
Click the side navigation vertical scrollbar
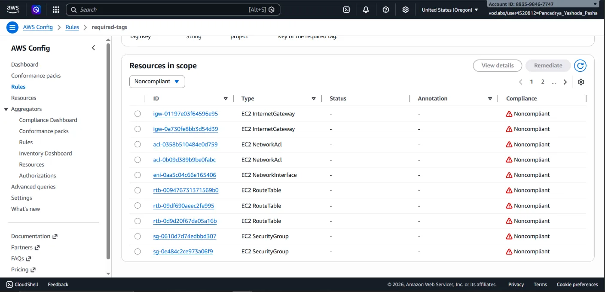[108, 152]
